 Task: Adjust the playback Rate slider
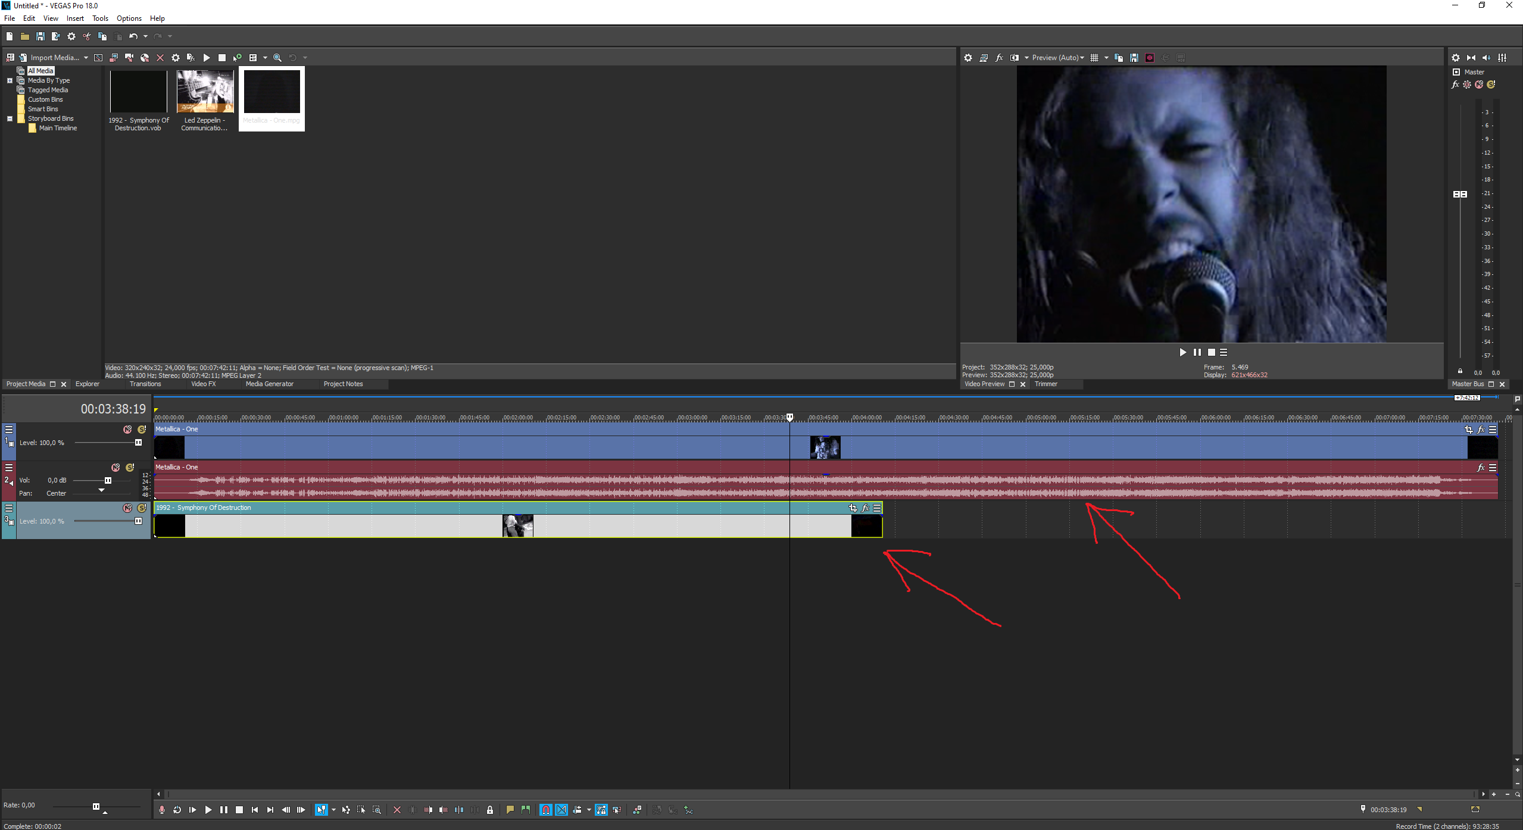(x=96, y=806)
